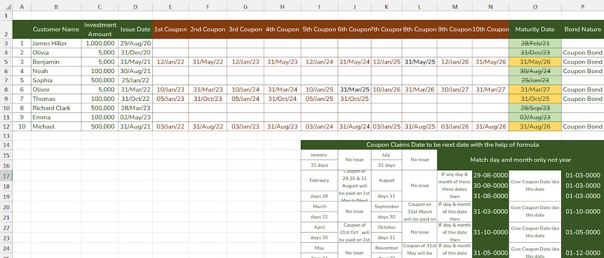Click the January month cell
The height and width of the screenshot is (258, 604).
pos(320,155)
